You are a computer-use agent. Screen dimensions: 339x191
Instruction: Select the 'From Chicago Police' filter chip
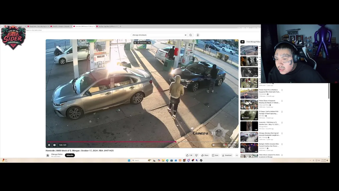(x=253, y=42)
